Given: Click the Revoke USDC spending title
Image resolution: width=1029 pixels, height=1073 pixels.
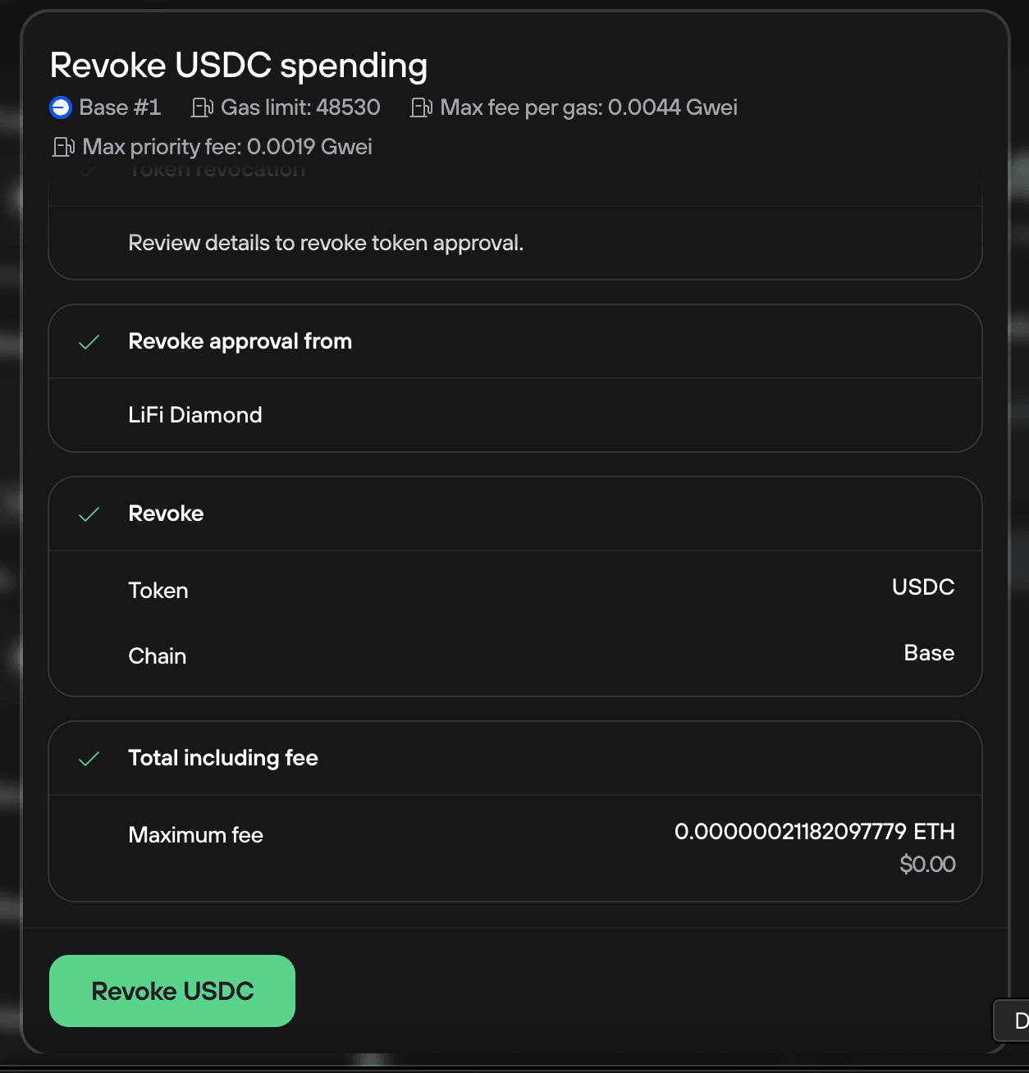Looking at the screenshot, I should pos(239,65).
